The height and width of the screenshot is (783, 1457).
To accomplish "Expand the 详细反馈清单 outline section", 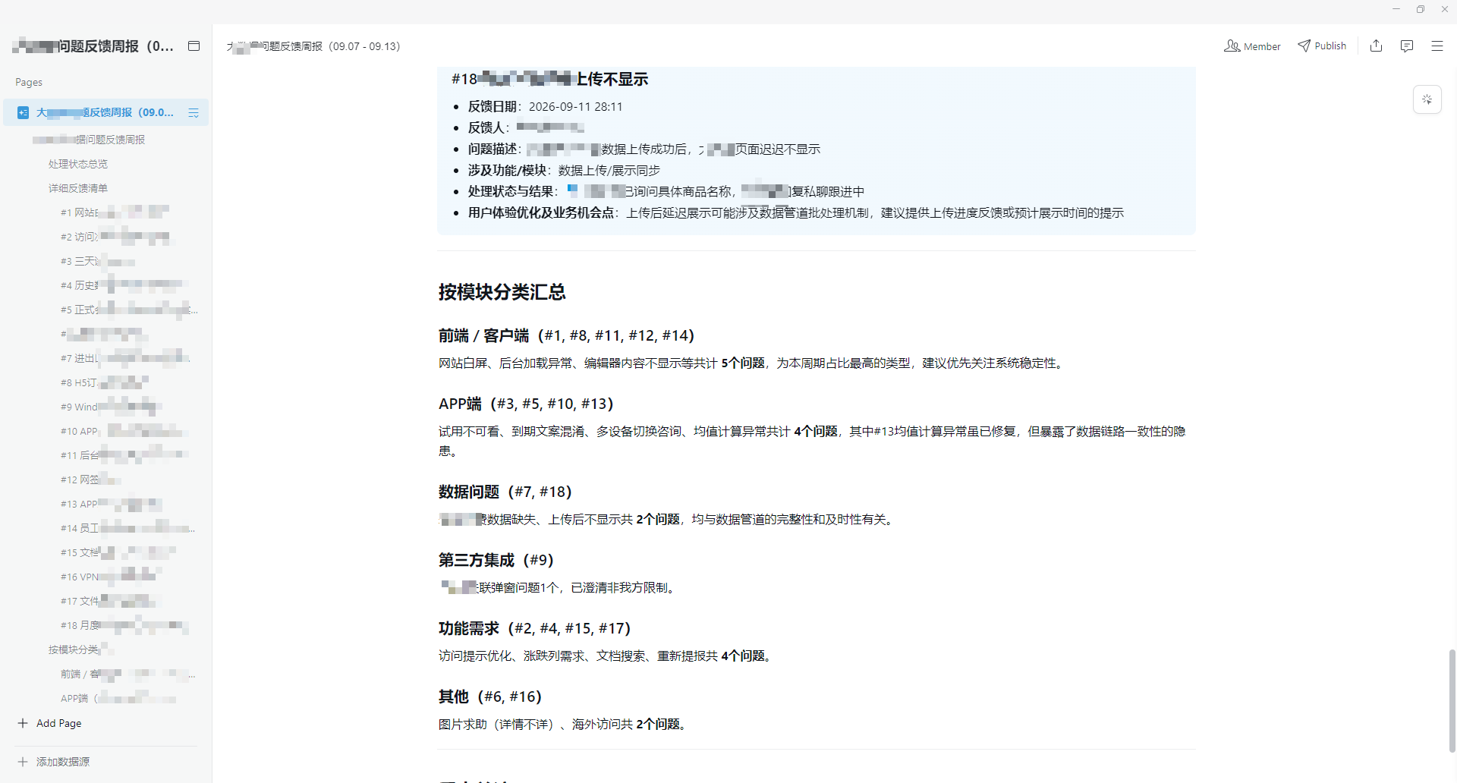I will (78, 188).
